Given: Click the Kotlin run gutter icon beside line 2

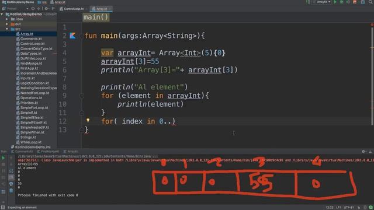Looking at the screenshot, I should click(x=72, y=36).
